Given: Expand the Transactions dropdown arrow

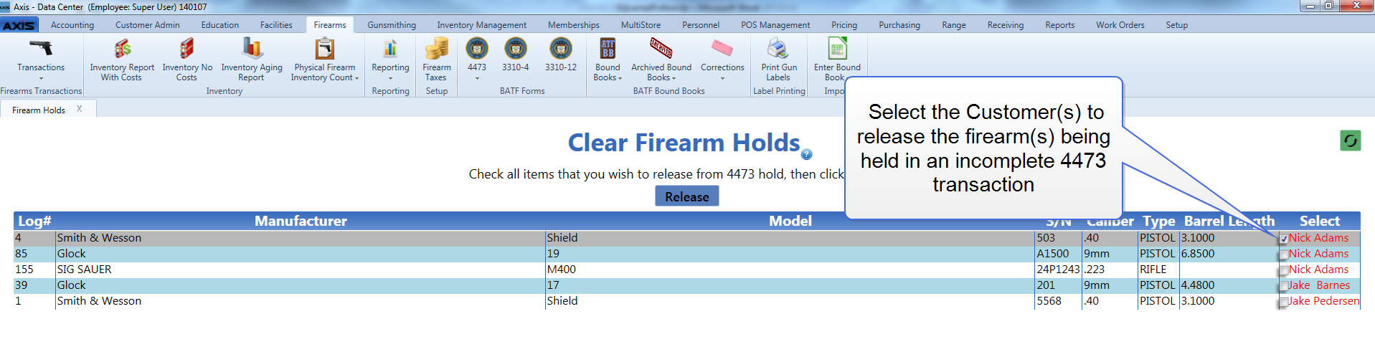Looking at the screenshot, I should tap(41, 78).
